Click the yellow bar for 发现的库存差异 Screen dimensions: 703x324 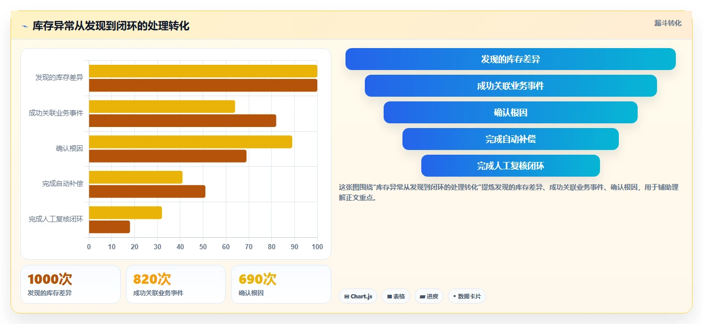pyautogui.click(x=203, y=71)
